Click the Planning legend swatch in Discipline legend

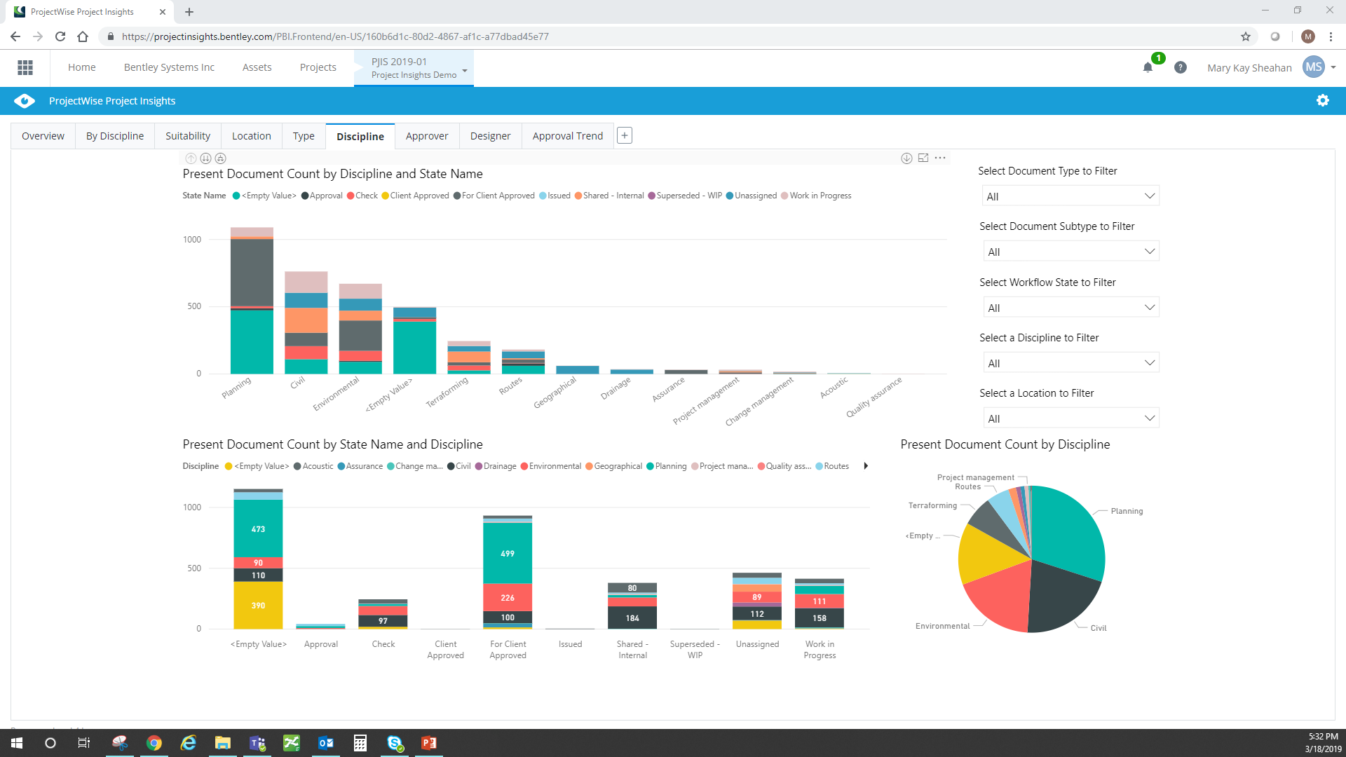[x=651, y=467]
